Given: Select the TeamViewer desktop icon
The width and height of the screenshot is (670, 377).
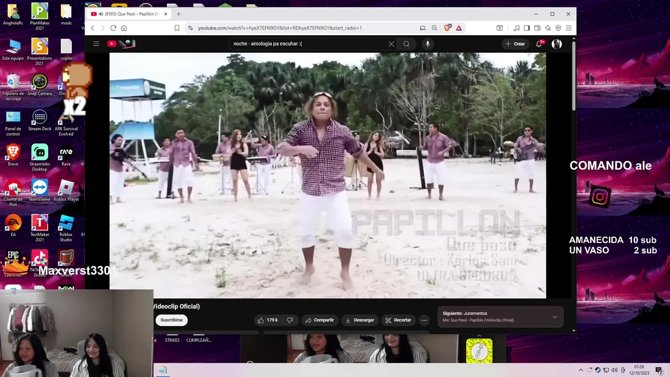Looking at the screenshot, I should (40, 191).
